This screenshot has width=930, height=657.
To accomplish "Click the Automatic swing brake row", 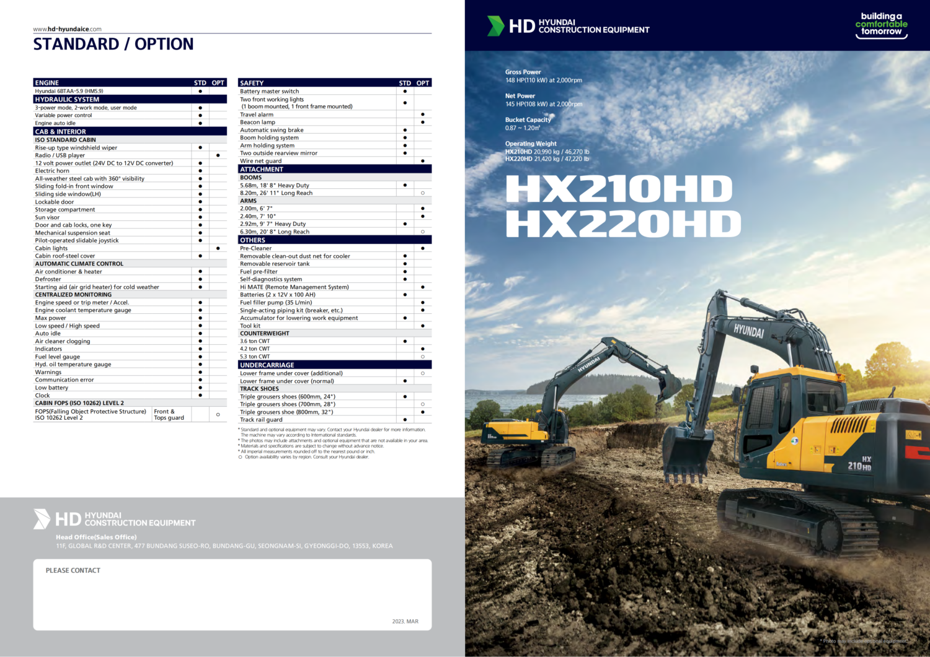I will click(335, 130).
